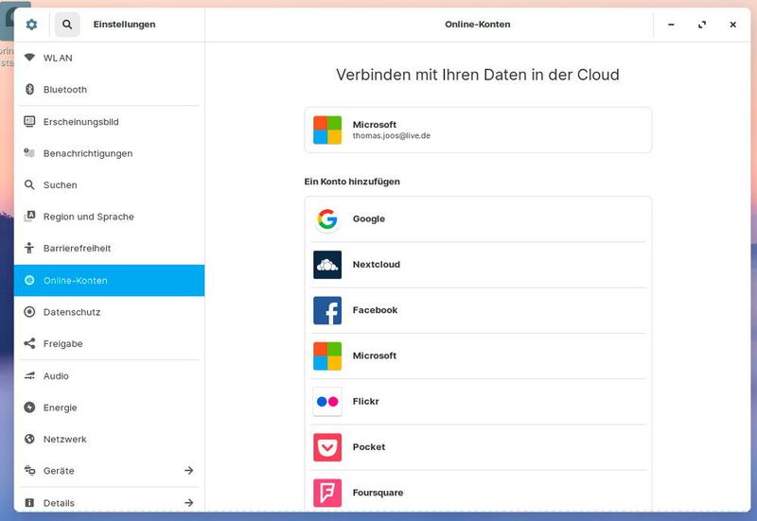
Task: Click the WLAN wifi icon
Action: coord(29,58)
